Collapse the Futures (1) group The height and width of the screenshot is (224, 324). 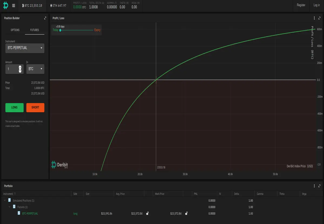pos(9,207)
